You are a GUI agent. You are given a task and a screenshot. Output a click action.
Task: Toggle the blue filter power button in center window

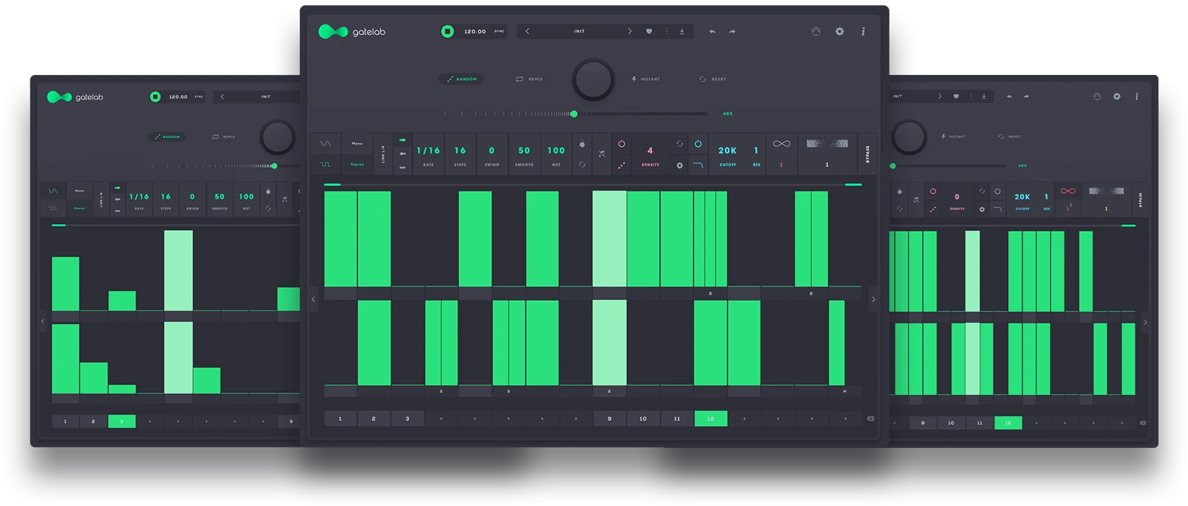(698, 144)
